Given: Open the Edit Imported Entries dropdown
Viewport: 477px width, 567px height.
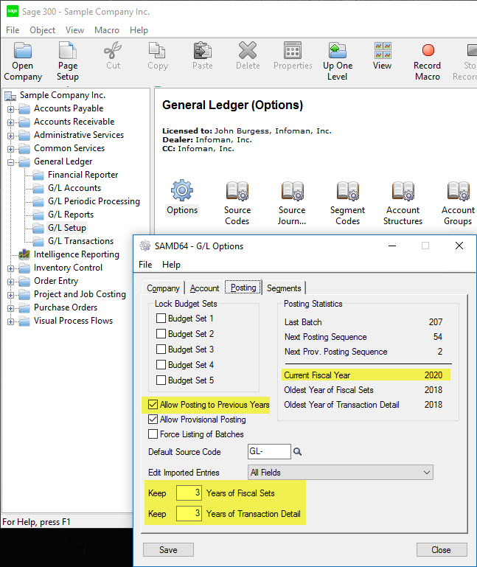Looking at the screenshot, I should point(341,473).
